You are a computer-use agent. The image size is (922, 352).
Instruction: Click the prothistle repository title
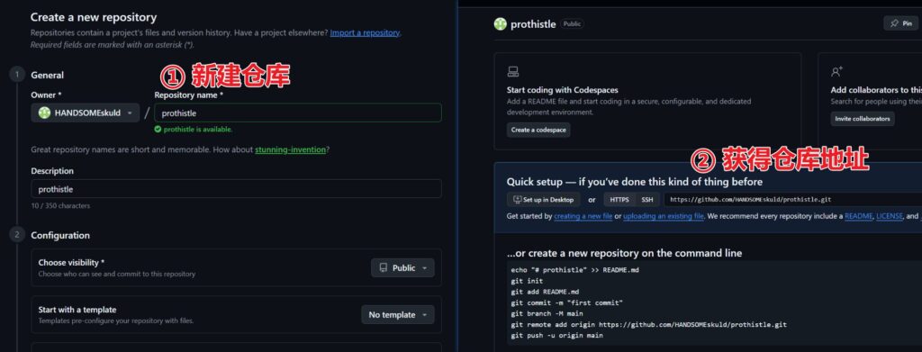(x=533, y=24)
